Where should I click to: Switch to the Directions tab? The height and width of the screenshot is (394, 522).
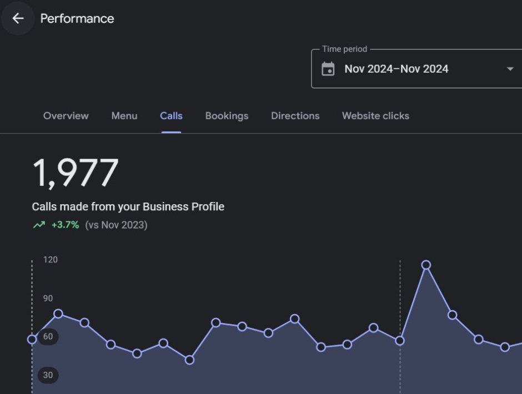pyautogui.click(x=295, y=116)
